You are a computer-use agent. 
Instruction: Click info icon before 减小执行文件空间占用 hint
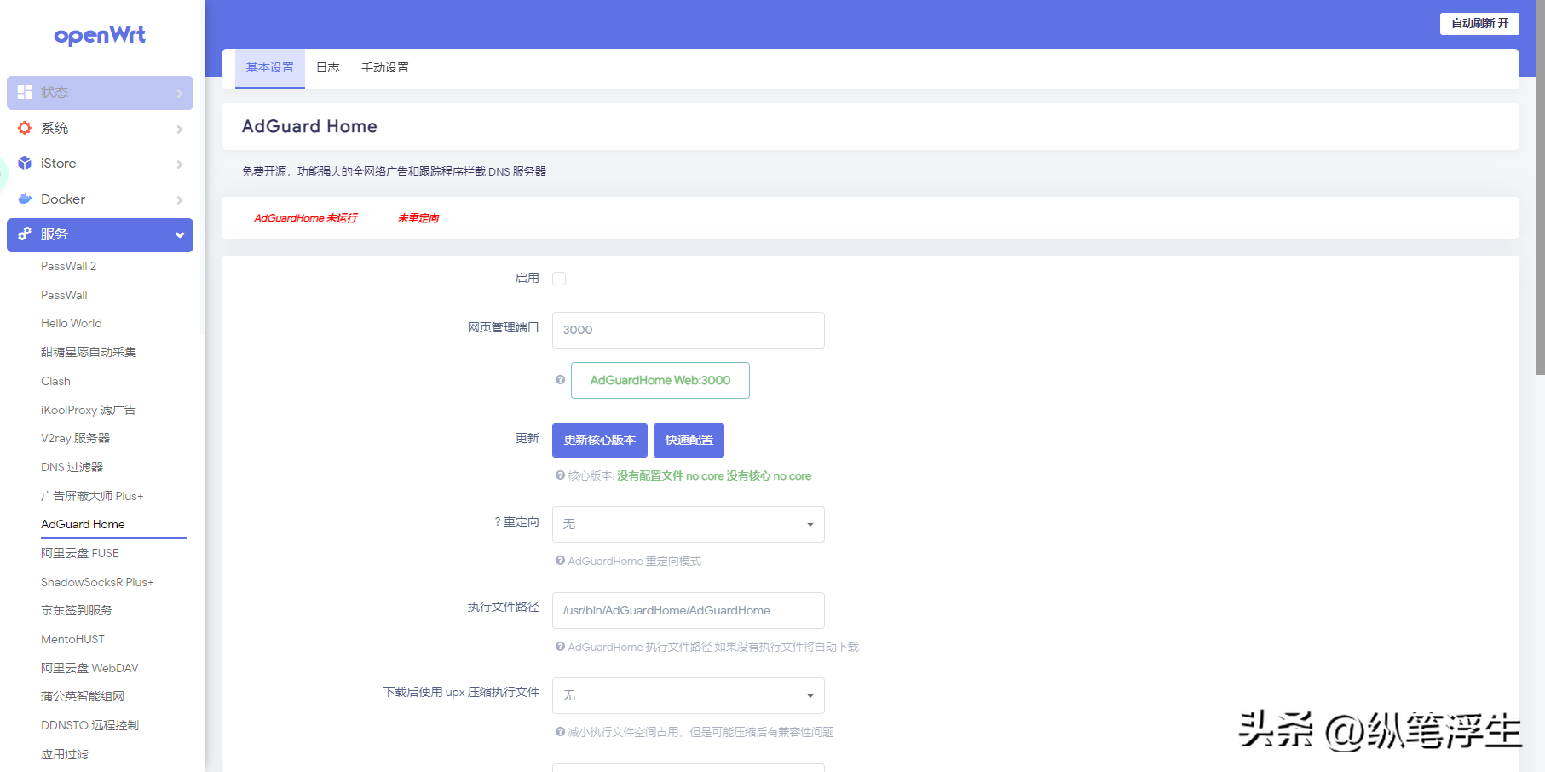coord(560,732)
